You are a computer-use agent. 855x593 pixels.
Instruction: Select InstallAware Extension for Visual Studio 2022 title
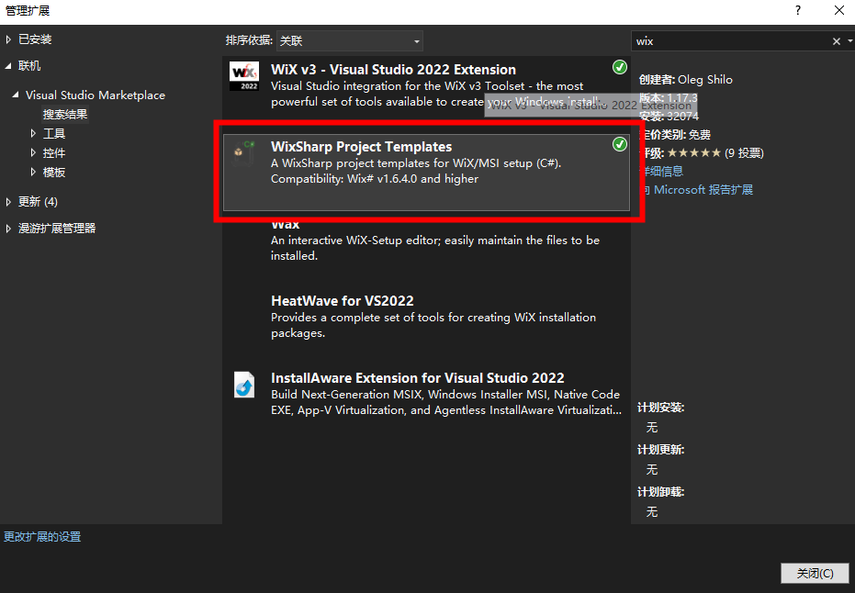pyautogui.click(x=418, y=377)
